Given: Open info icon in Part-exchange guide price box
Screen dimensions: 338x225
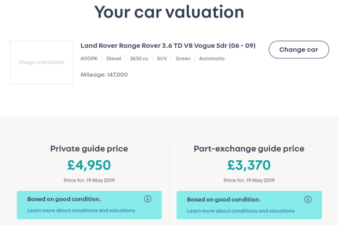Looking at the screenshot, I should 308,199.
